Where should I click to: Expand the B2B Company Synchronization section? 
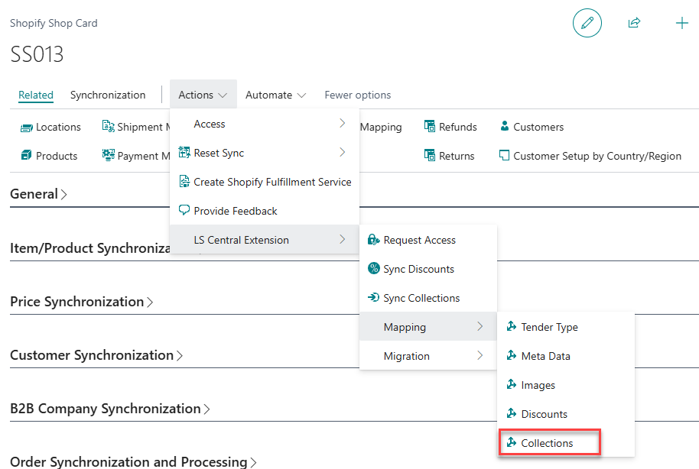coord(110,409)
